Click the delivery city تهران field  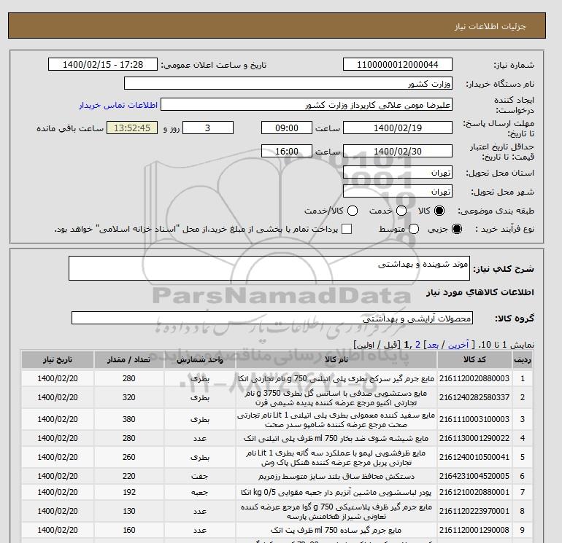(x=398, y=191)
